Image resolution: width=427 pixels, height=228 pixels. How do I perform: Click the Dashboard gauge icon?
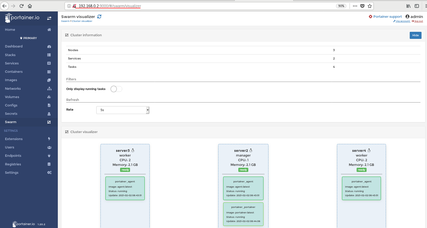[x=49, y=46]
